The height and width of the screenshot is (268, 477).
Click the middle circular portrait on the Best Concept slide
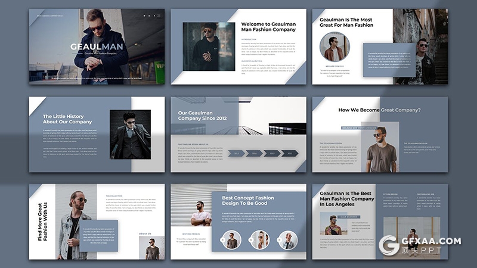[259, 241]
